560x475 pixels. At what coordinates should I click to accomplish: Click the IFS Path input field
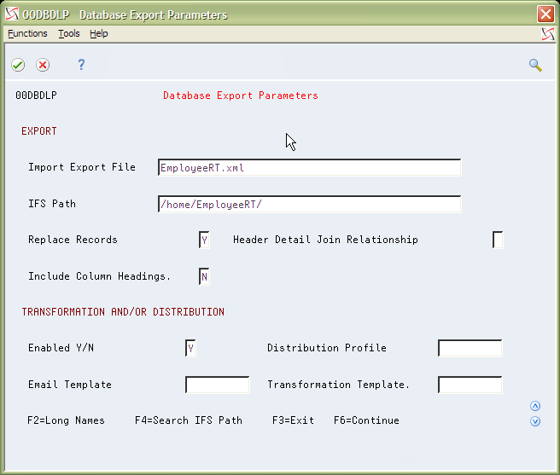309,204
